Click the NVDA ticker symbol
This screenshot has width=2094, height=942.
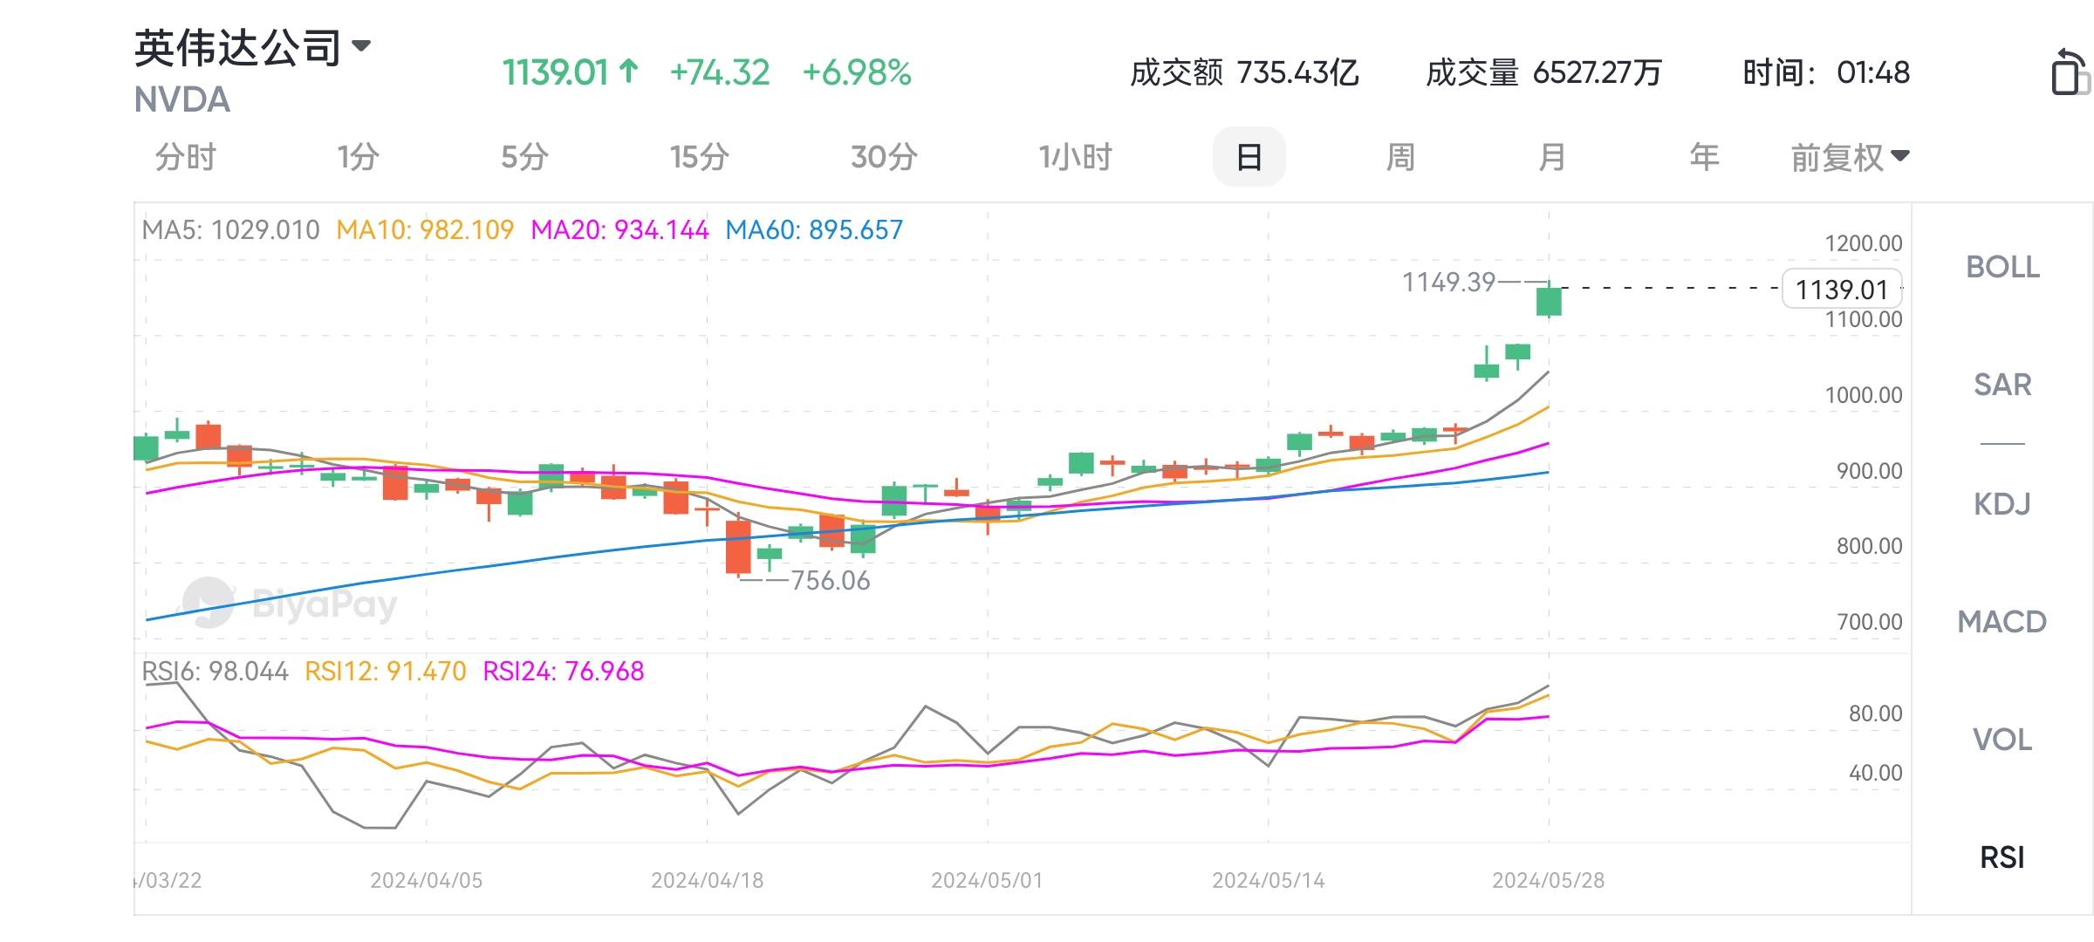pos(182,100)
